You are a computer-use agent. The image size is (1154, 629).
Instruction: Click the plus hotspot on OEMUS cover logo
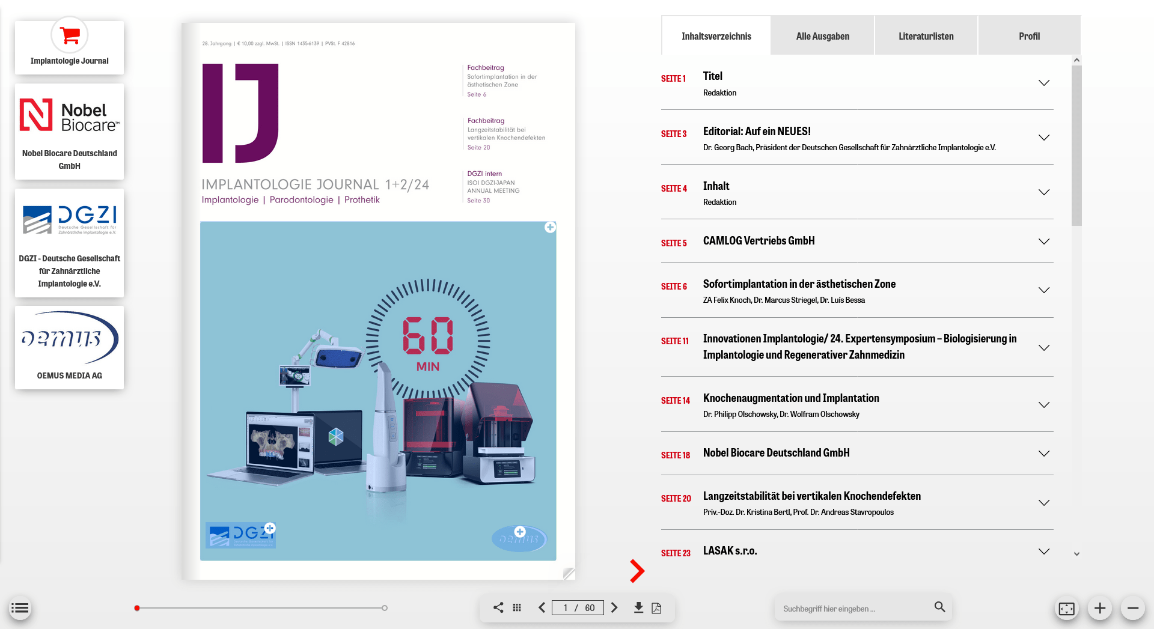(x=520, y=532)
